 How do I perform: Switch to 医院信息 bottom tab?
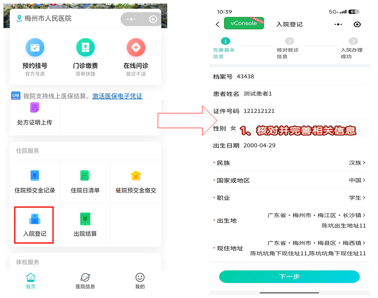tap(85, 281)
